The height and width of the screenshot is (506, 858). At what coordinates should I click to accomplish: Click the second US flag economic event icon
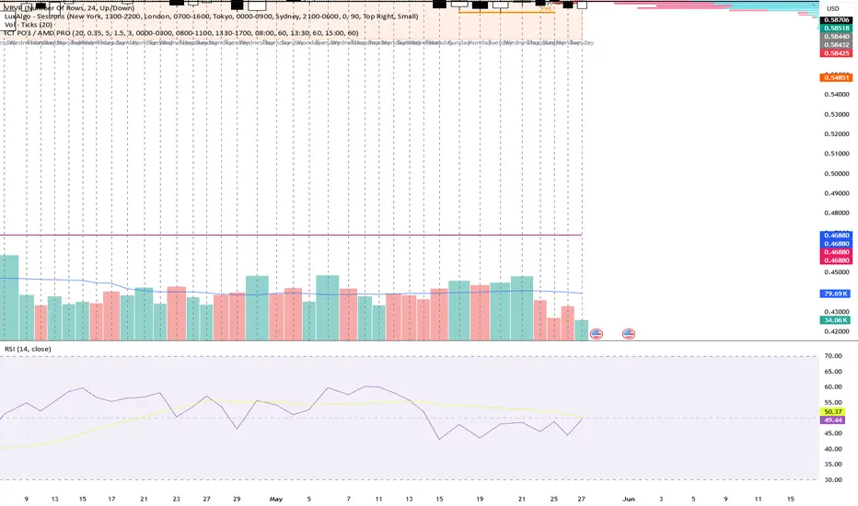629,334
